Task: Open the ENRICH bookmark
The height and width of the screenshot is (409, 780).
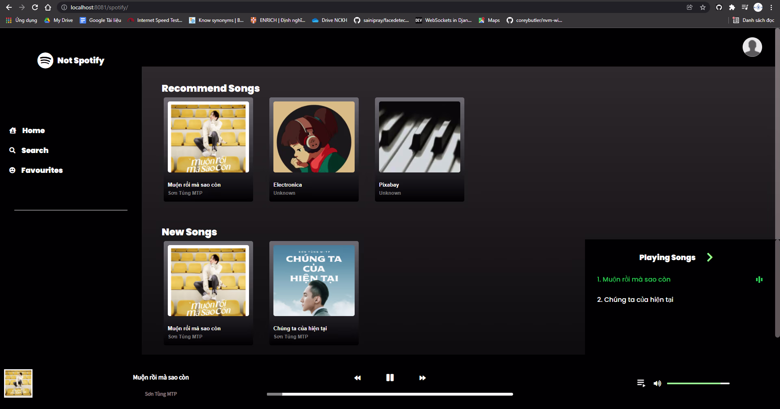Action: click(x=278, y=20)
